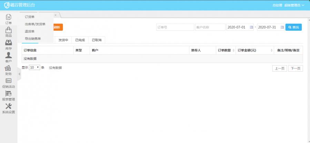Open the 订单 (Orders) sidebar icon
310x143 pixels.
pyautogui.click(x=9, y=18)
